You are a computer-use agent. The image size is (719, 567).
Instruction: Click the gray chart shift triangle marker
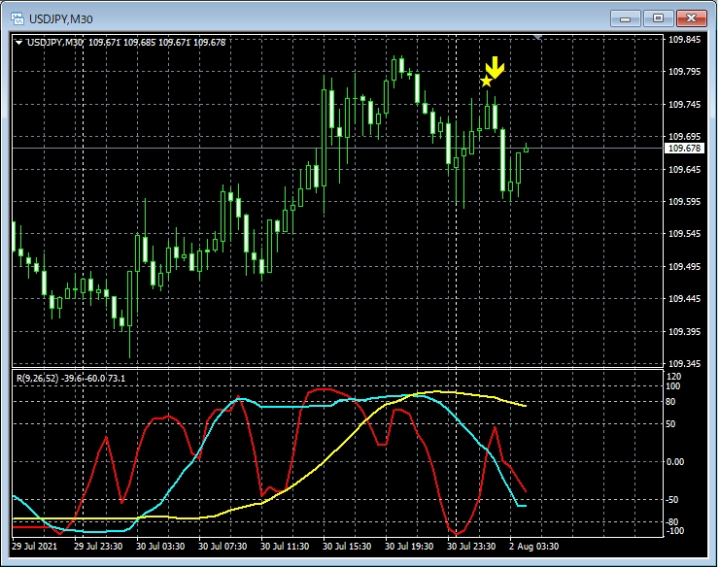click(x=539, y=38)
